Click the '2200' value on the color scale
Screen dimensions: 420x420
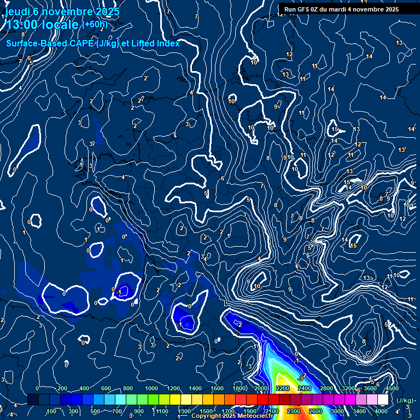[283, 388]
